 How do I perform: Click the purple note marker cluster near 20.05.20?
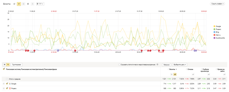195,50
